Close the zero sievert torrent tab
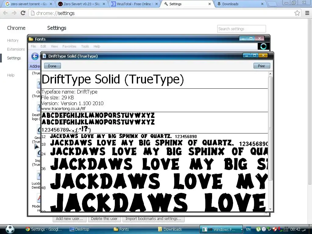The height and width of the screenshot is (234, 312). [x=51, y=4]
